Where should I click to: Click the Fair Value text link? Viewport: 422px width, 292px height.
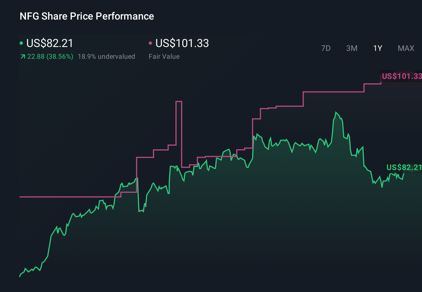click(x=164, y=56)
